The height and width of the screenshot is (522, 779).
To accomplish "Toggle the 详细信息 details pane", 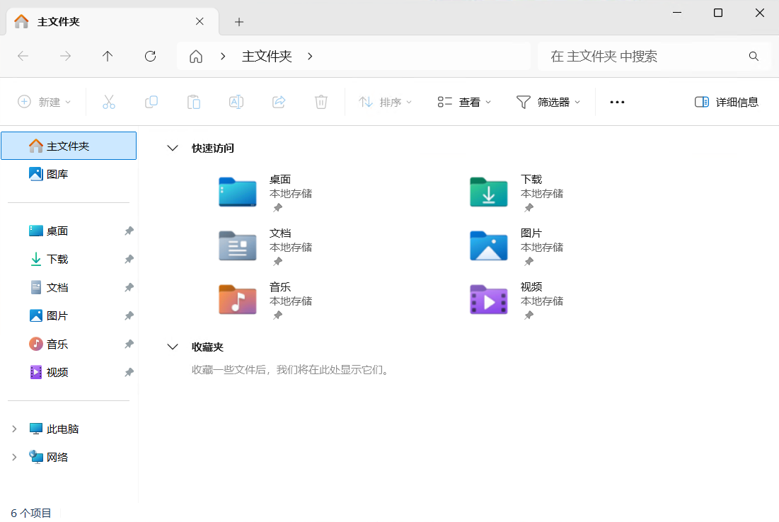I will click(727, 102).
